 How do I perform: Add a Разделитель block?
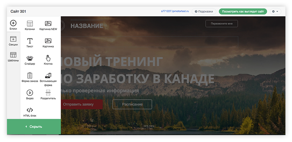[48, 95]
